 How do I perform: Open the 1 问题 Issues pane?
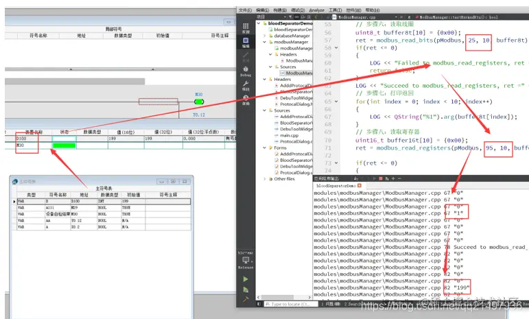[x=330, y=304]
